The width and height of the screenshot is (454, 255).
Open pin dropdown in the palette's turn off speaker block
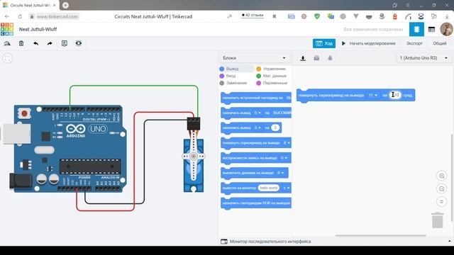(x=281, y=173)
